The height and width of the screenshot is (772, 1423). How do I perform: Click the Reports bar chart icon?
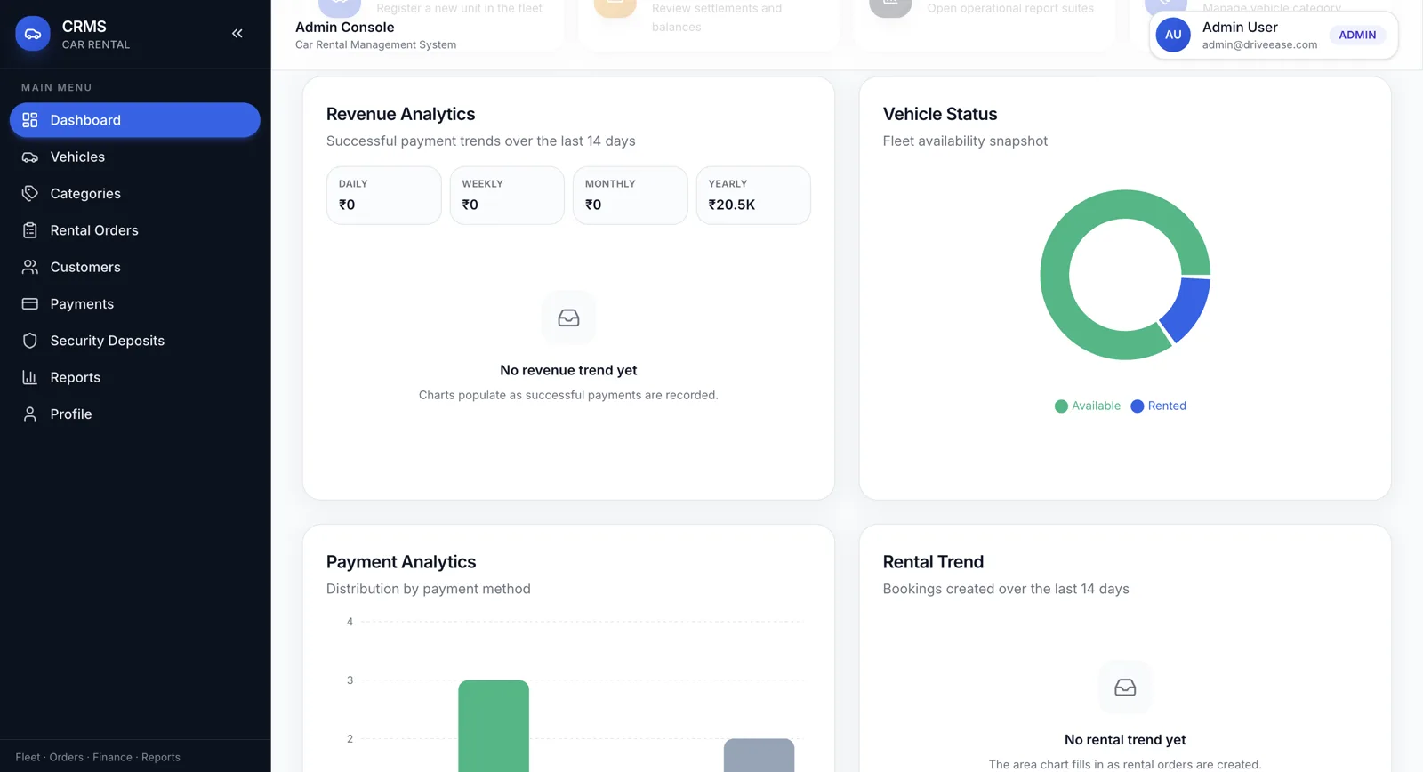point(30,377)
